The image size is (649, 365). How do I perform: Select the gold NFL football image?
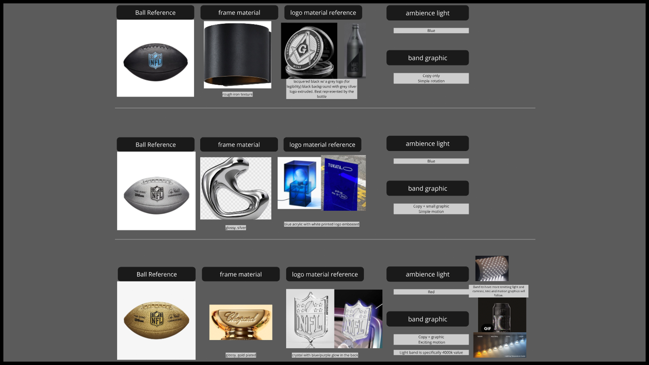point(156,320)
